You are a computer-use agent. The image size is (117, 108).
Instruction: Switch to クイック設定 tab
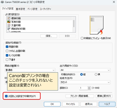pos(8,9)
